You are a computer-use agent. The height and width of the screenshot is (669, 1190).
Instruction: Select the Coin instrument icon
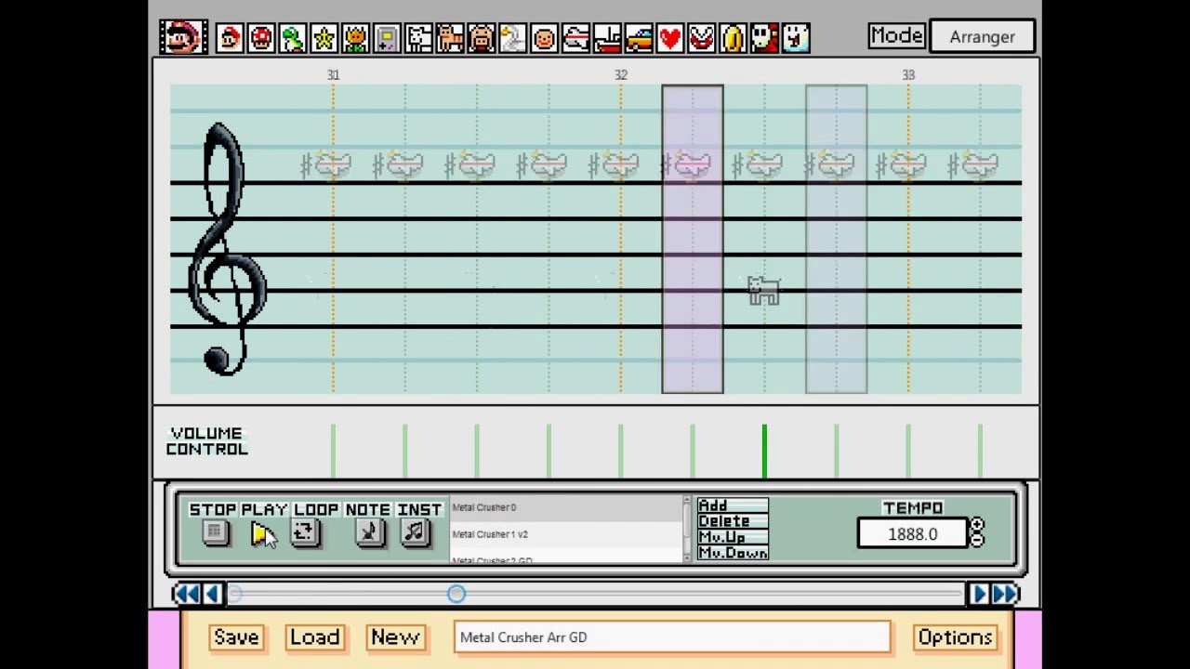[x=734, y=38]
